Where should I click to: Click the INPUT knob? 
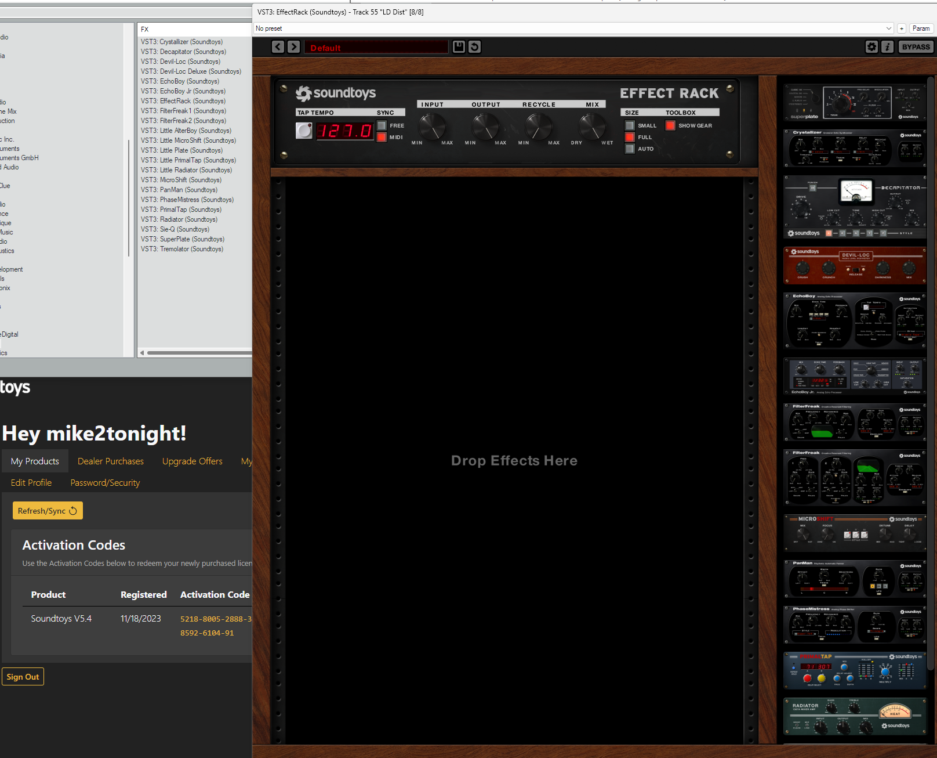[x=432, y=126]
